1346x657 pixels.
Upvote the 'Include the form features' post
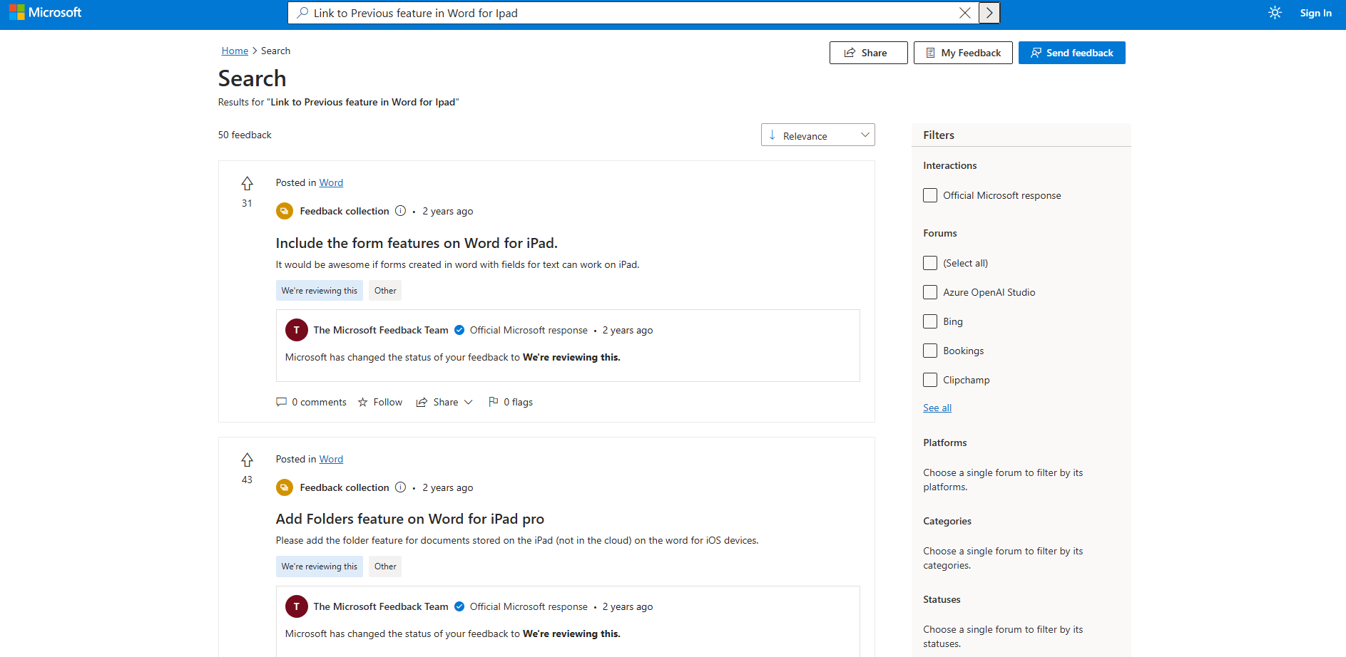click(247, 184)
